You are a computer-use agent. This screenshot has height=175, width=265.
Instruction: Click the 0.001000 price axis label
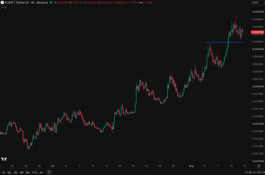point(258,161)
